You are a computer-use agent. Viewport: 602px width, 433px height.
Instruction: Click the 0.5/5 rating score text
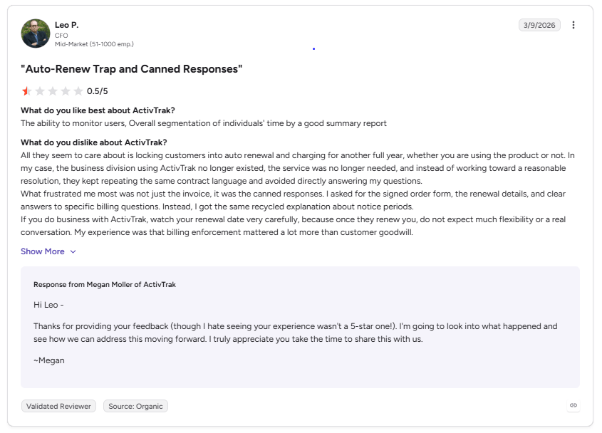point(97,91)
